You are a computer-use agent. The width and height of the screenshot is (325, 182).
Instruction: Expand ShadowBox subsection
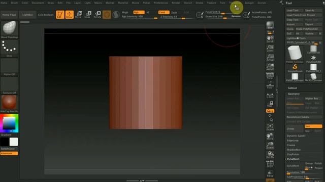[x=294, y=150]
